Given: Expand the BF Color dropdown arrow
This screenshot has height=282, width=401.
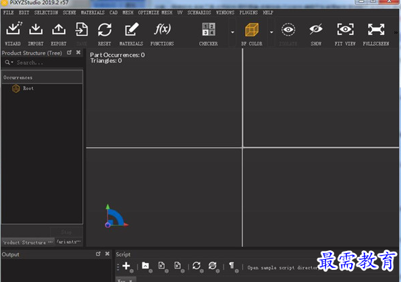Looking at the screenshot, I should (x=271, y=32).
